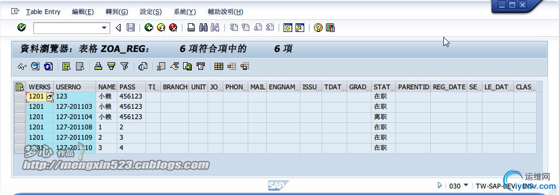Click the Save diskette icon
Image resolution: width=559 pixels, height=195 pixels.
[131, 27]
